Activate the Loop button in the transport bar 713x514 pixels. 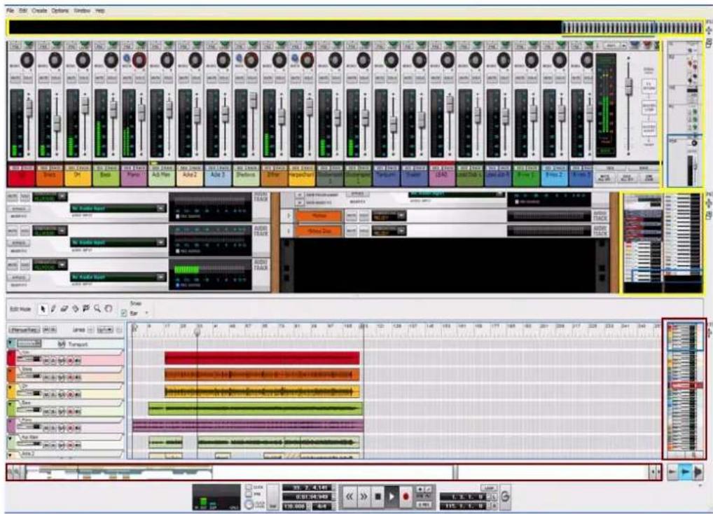point(490,487)
